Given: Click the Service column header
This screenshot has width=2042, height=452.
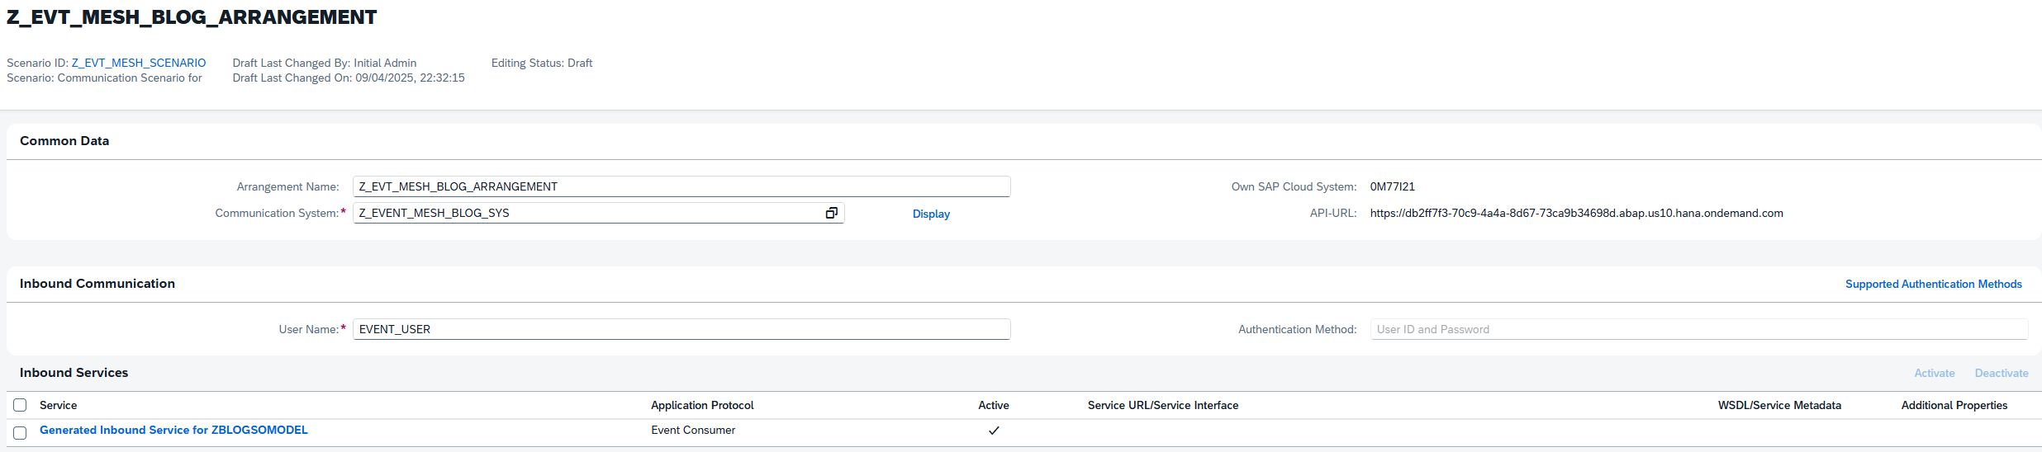Looking at the screenshot, I should coord(58,405).
